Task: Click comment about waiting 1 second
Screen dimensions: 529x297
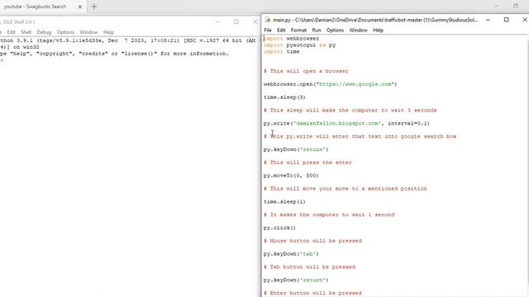Action: tap(329, 214)
